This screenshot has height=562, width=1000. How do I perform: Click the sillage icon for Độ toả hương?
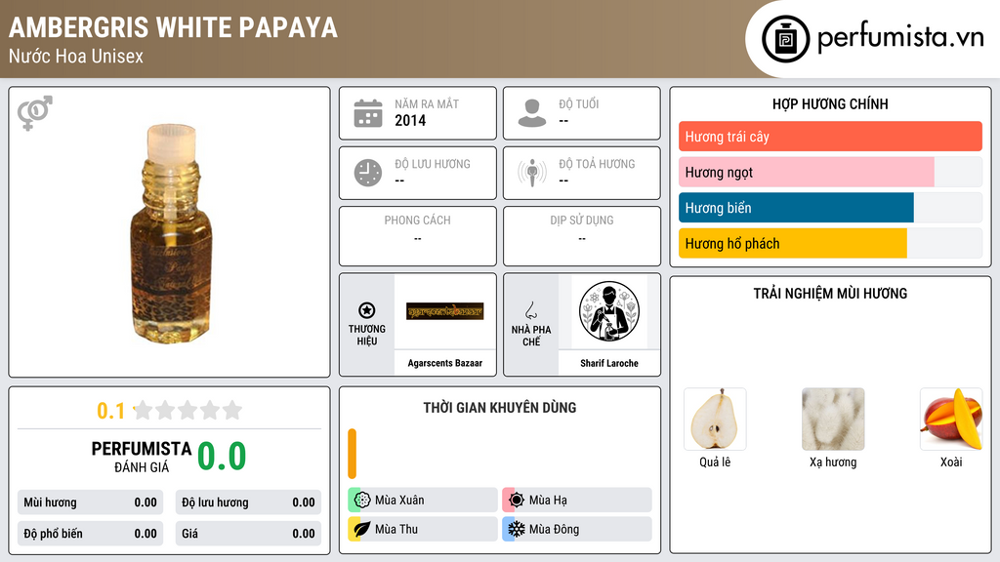tap(532, 173)
